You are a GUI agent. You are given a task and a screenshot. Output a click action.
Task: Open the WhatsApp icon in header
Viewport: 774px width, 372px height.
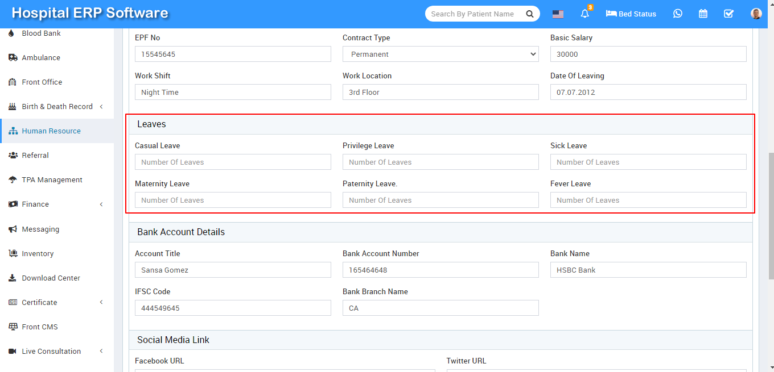pyautogui.click(x=677, y=14)
